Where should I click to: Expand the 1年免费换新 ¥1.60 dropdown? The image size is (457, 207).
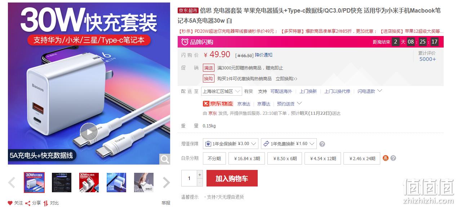click(289, 144)
